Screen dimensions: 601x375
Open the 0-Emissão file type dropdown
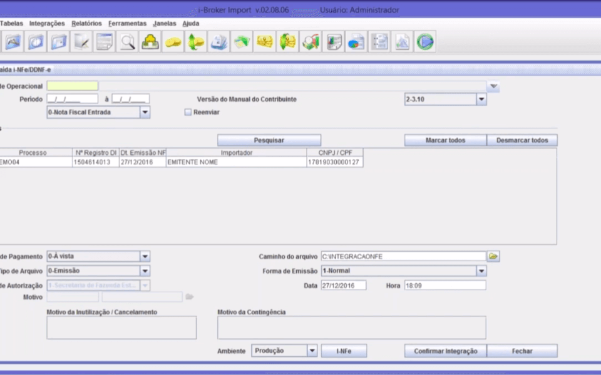coord(145,271)
